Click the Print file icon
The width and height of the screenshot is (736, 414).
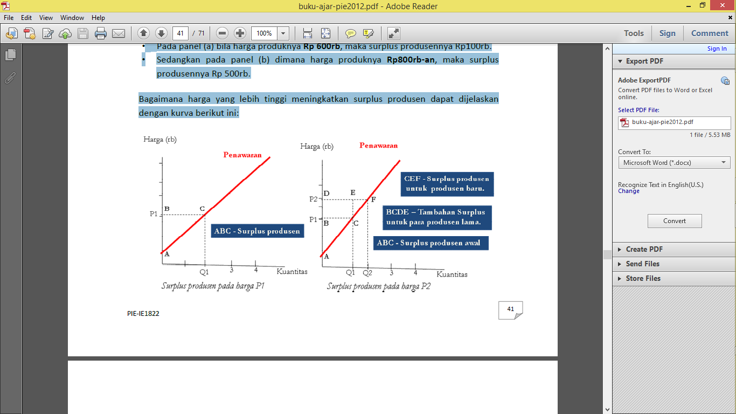[101, 33]
